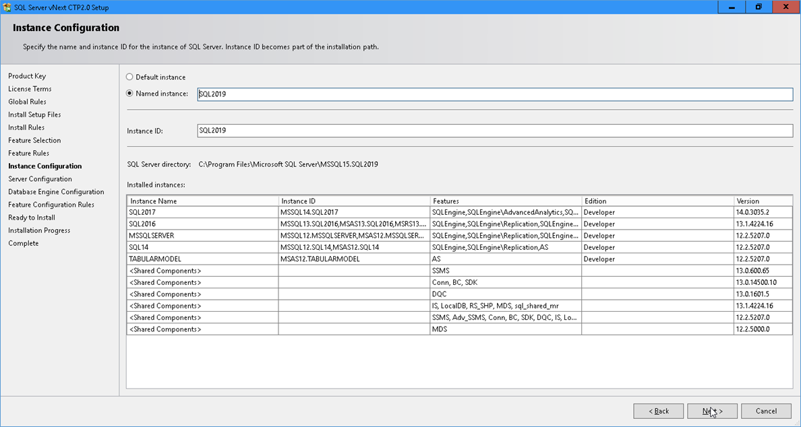Click the MDS features cell
Viewport: 801px width, 427px height.
(506, 329)
